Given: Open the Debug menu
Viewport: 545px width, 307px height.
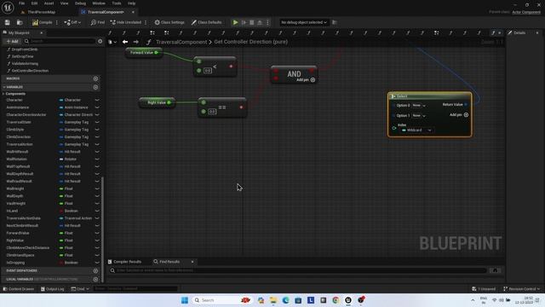Looking at the screenshot, I should click(80, 3).
